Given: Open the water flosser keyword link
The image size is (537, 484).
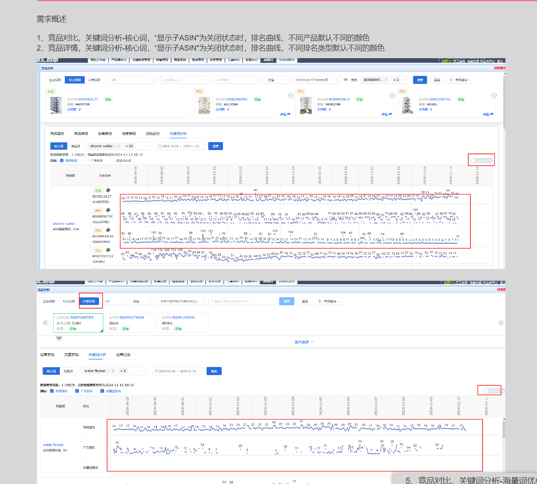Looking at the screenshot, I should coord(53,444).
